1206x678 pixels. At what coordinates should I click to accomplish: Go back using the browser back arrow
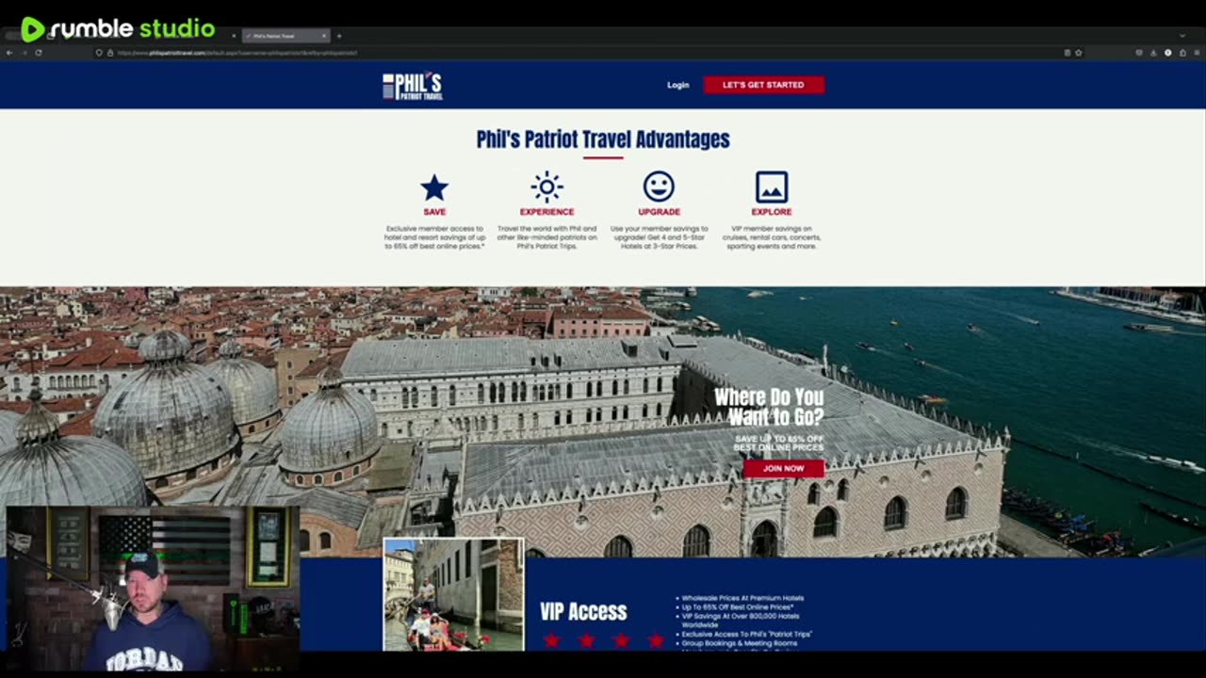(x=9, y=53)
